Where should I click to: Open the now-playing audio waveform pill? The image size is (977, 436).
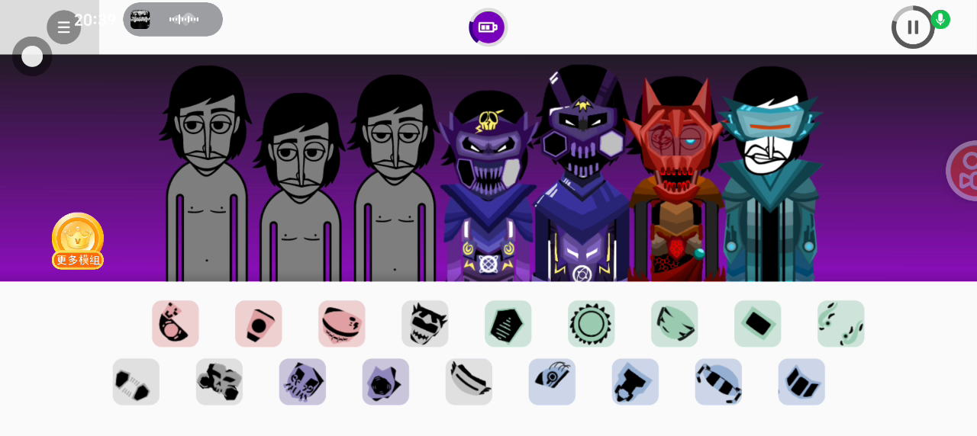[x=173, y=19]
